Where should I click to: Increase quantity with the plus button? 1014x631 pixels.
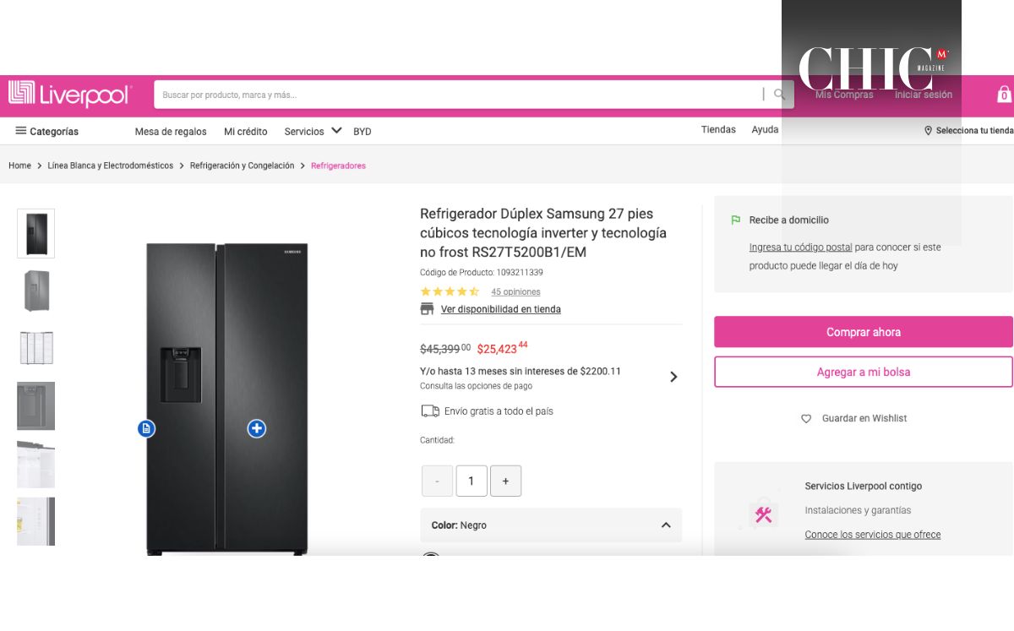click(x=505, y=481)
